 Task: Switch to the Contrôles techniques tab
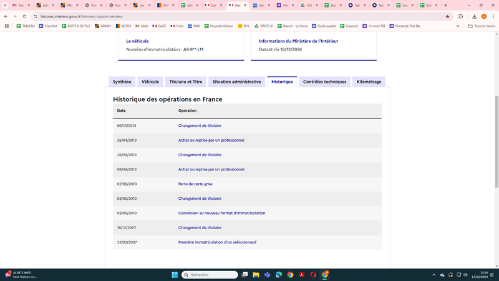point(324,82)
